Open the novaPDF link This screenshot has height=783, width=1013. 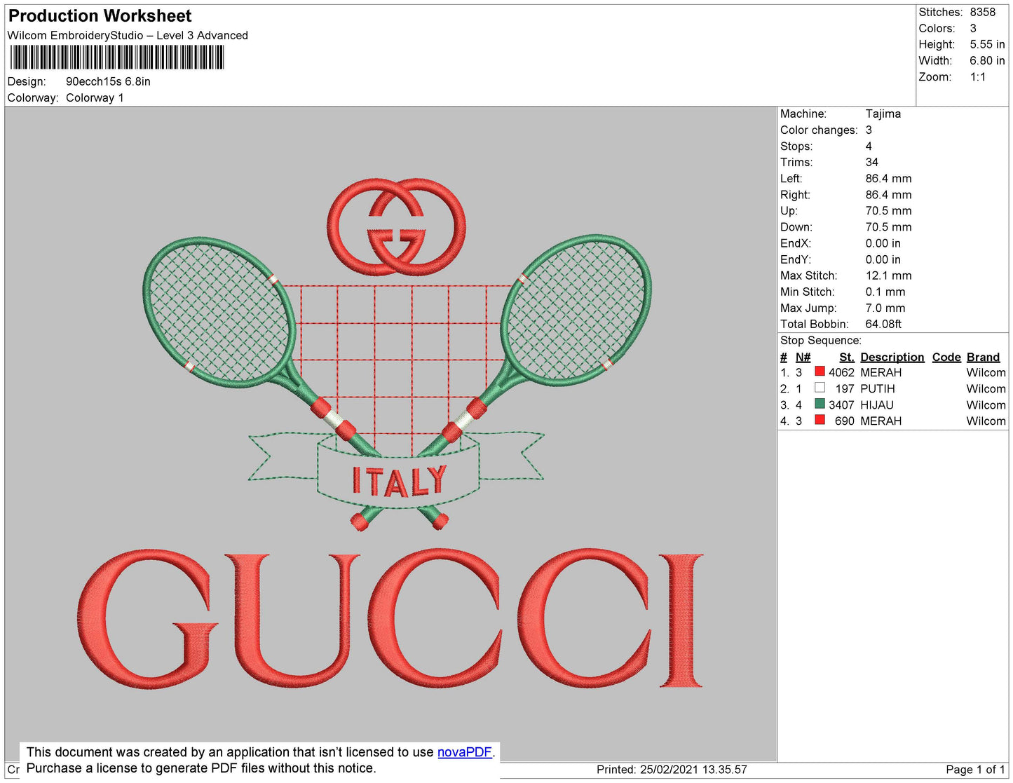[x=465, y=752]
